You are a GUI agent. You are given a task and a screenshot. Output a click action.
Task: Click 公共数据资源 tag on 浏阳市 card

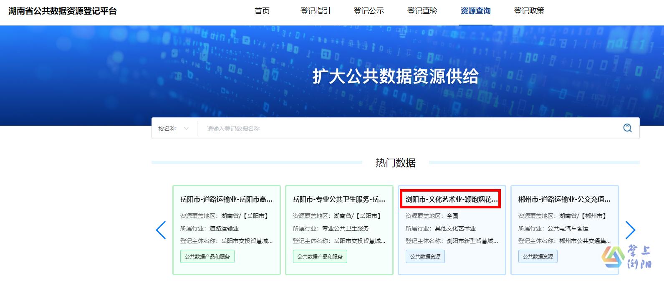pyautogui.click(x=425, y=256)
